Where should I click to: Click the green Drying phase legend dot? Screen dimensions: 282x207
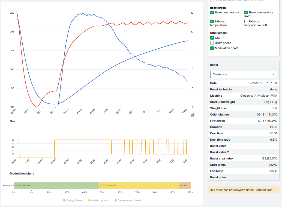tap(64, 200)
